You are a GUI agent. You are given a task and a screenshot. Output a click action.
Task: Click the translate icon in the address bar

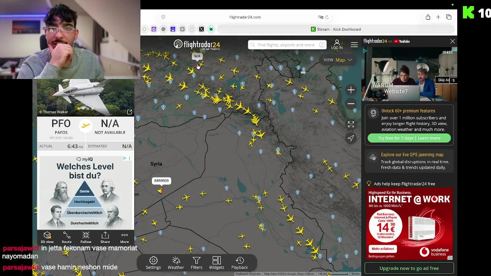click(320, 17)
